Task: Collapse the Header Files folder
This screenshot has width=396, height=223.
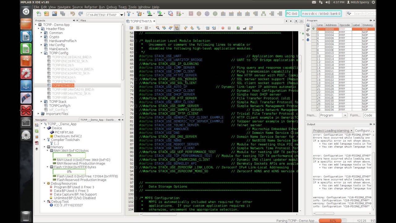Action: pos(39,28)
